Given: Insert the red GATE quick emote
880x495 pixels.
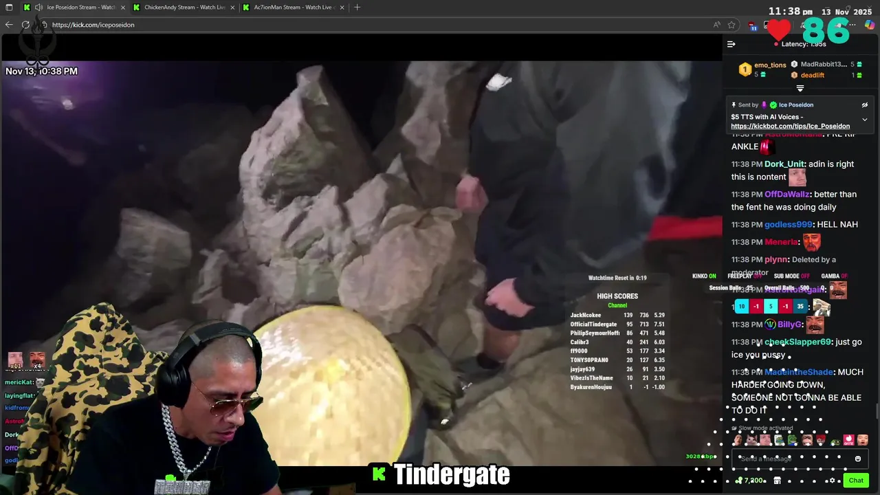Looking at the screenshot, I should coord(848,440).
